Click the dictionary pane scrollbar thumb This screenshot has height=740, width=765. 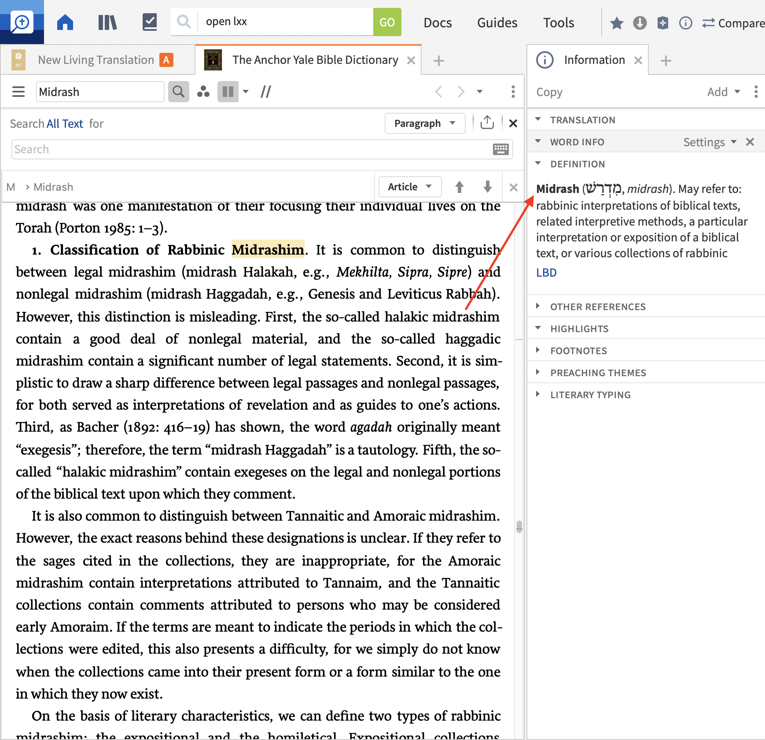point(519,527)
